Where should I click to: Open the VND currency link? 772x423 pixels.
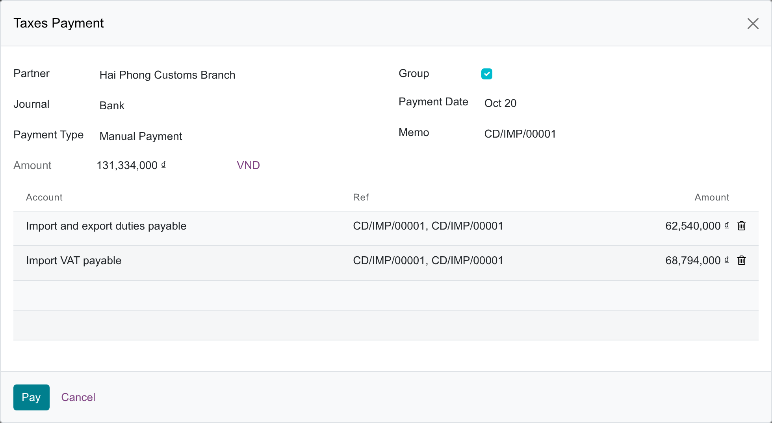pos(248,165)
